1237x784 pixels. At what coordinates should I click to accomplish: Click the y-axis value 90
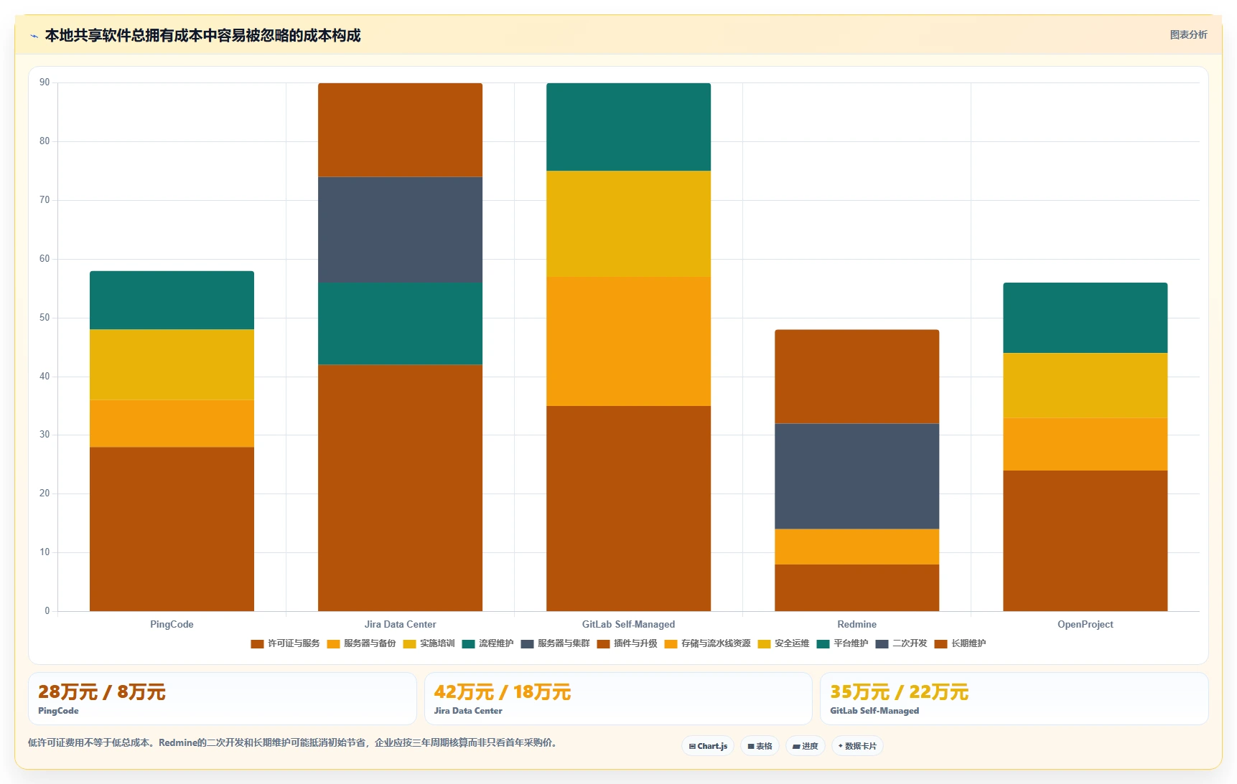(45, 82)
